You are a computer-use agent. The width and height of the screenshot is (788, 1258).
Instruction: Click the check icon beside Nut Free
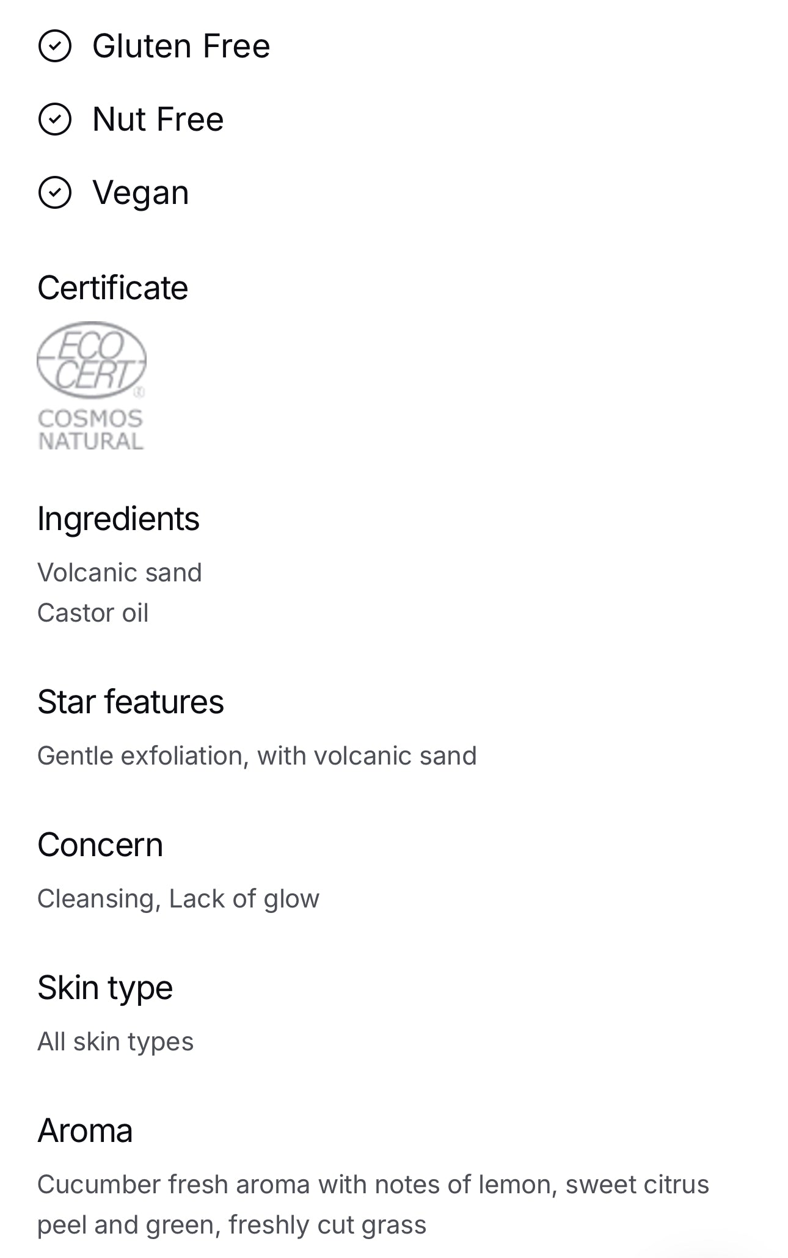point(55,119)
